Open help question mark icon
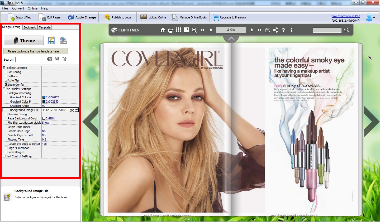Viewport: 380px width, 222px height. point(283,30)
